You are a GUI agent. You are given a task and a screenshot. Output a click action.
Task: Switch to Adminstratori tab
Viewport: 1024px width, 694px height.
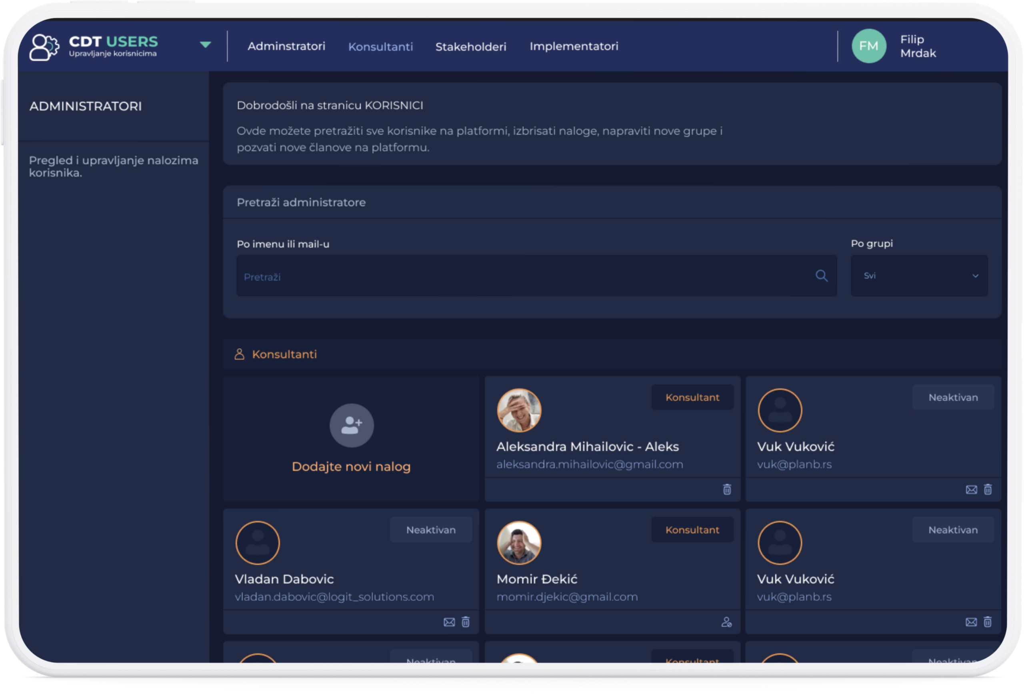(286, 46)
